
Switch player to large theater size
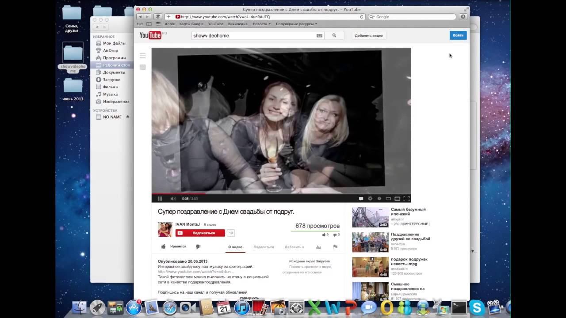[x=397, y=199]
